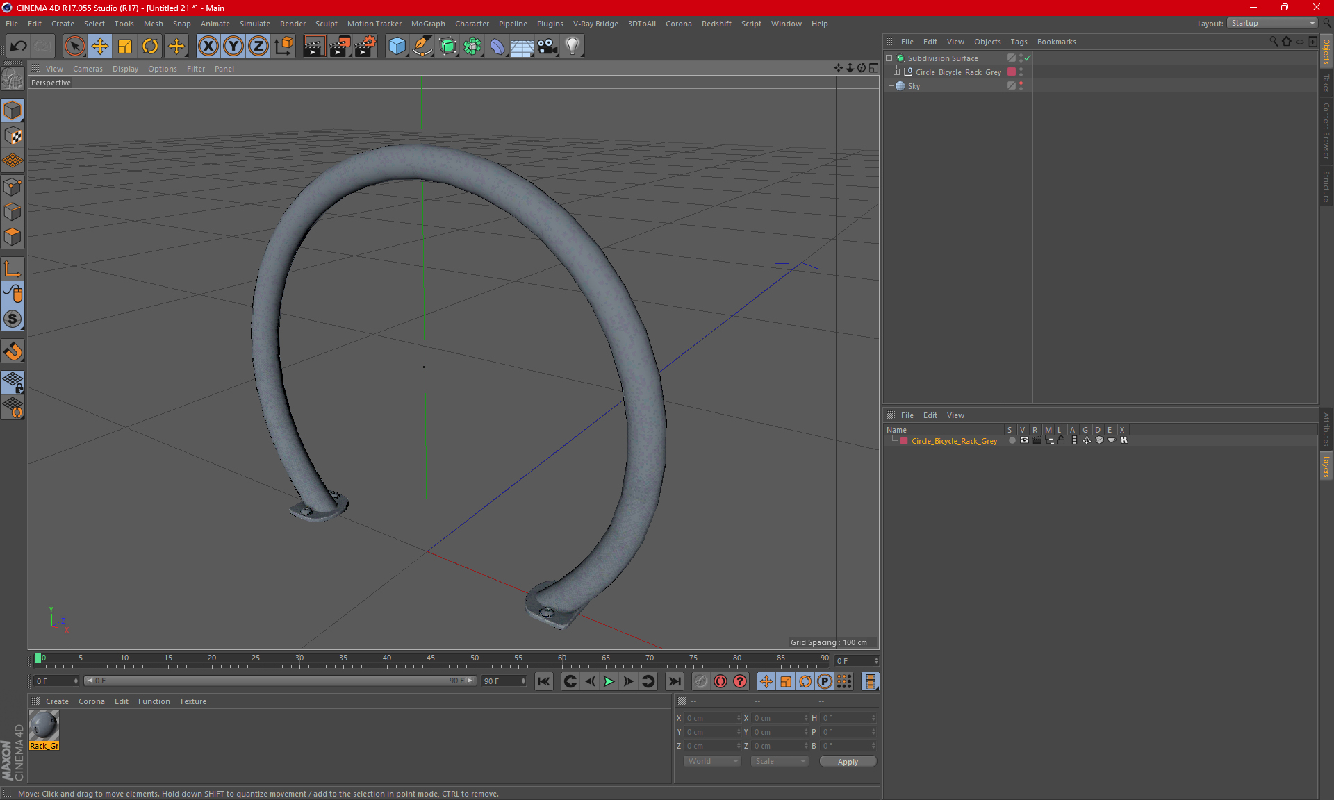Switch to Polygons mode
The height and width of the screenshot is (800, 1334).
click(x=13, y=237)
